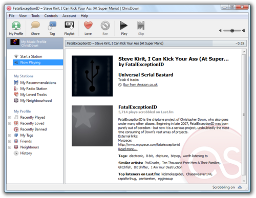Open My Profile from the toolbar
Screen dimensions: 256x198
tap(16, 28)
